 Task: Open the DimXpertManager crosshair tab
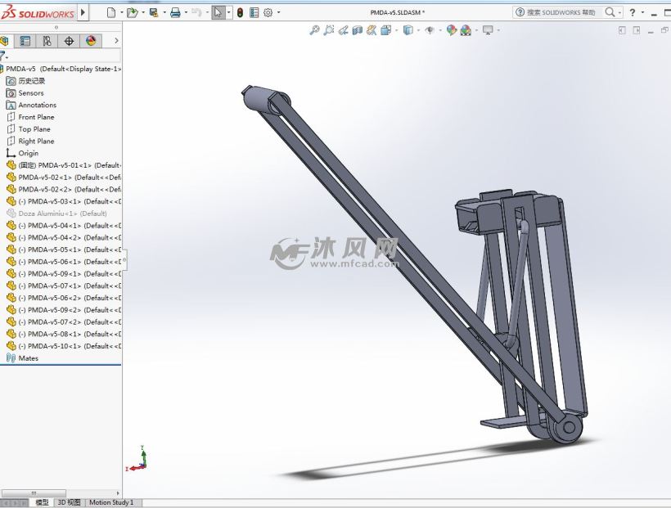click(x=69, y=41)
